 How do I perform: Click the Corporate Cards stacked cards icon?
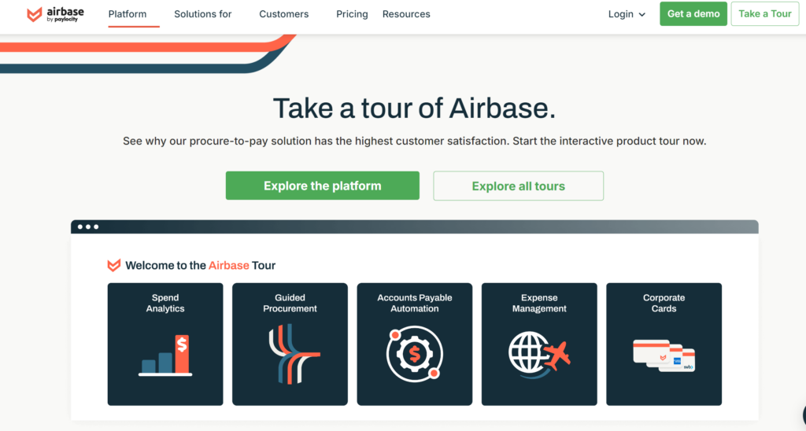click(664, 355)
